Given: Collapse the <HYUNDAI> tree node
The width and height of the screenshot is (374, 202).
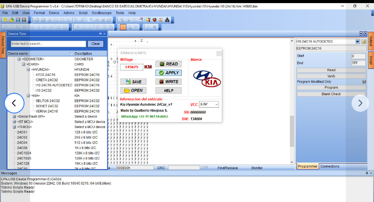Looking at the screenshot, I should point(29,70).
